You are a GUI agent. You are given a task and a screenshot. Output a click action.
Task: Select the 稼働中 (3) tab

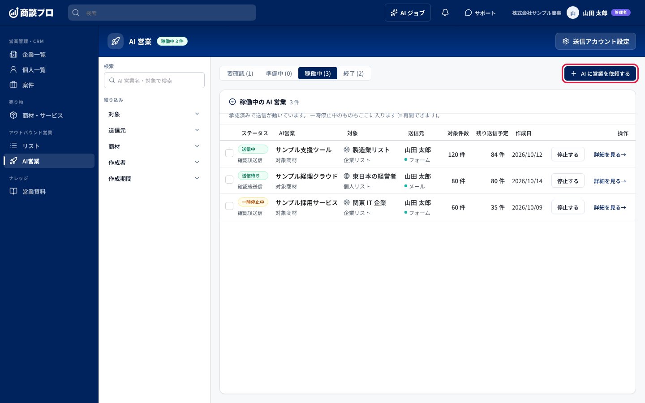318,73
